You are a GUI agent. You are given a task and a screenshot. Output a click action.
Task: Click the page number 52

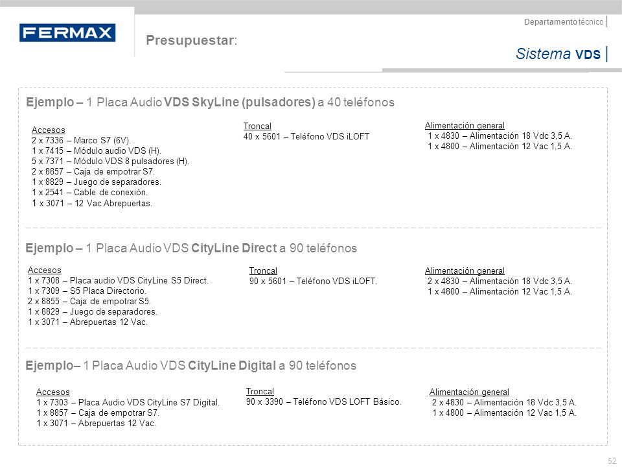click(612, 461)
